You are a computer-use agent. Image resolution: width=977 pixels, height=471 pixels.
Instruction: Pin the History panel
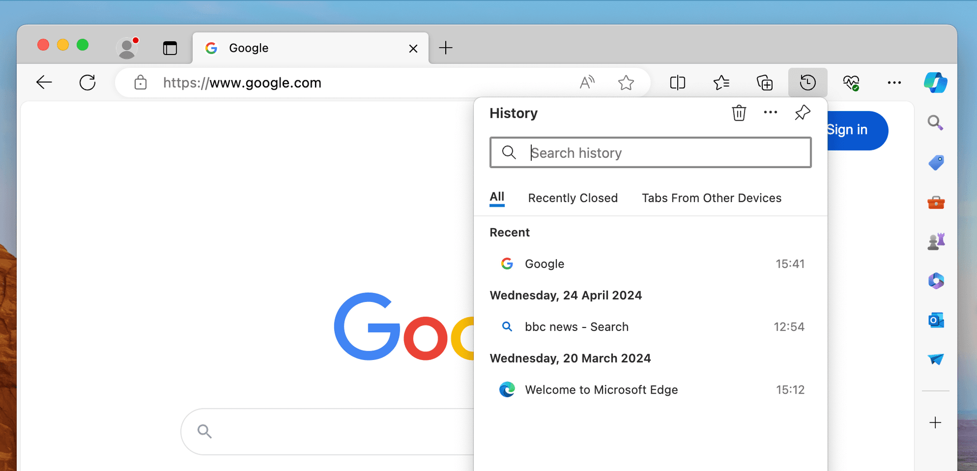pos(801,113)
